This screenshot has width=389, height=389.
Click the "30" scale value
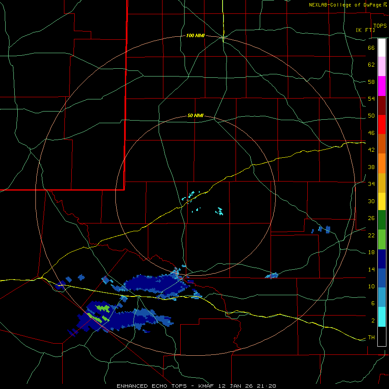pos(371,201)
